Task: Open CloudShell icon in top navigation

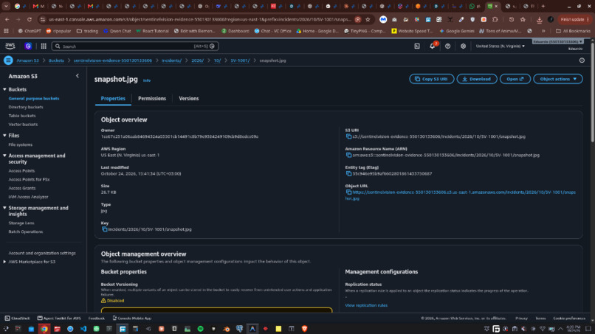Action: coord(417,46)
